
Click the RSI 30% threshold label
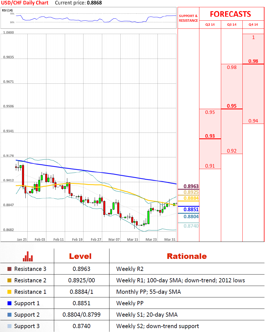(x=12, y=22)
